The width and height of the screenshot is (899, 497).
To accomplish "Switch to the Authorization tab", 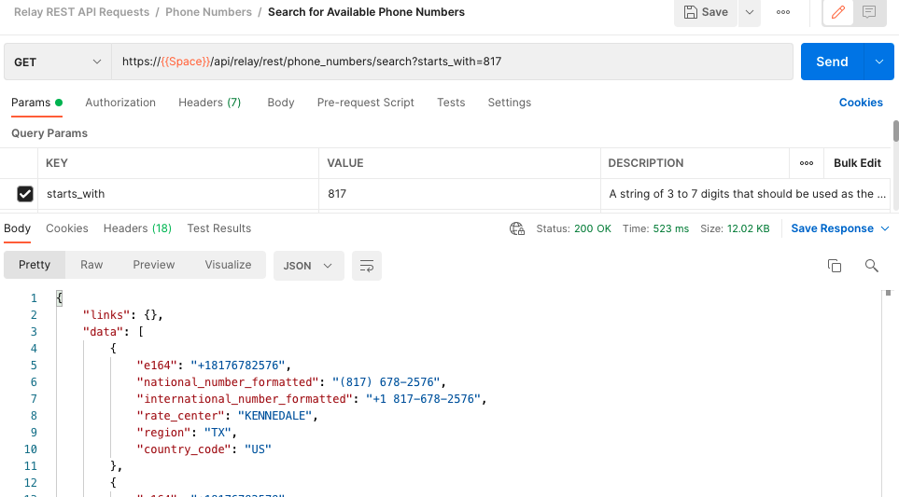I will point(120,103).
